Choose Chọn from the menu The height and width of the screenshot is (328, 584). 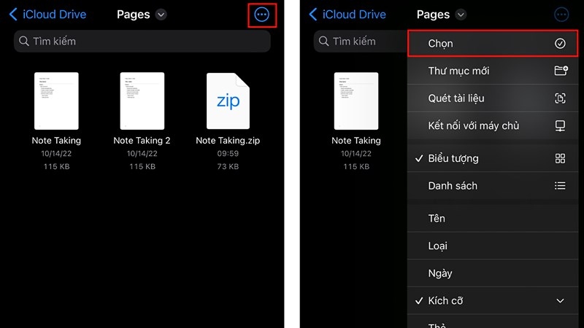click(x=493, y=44)
